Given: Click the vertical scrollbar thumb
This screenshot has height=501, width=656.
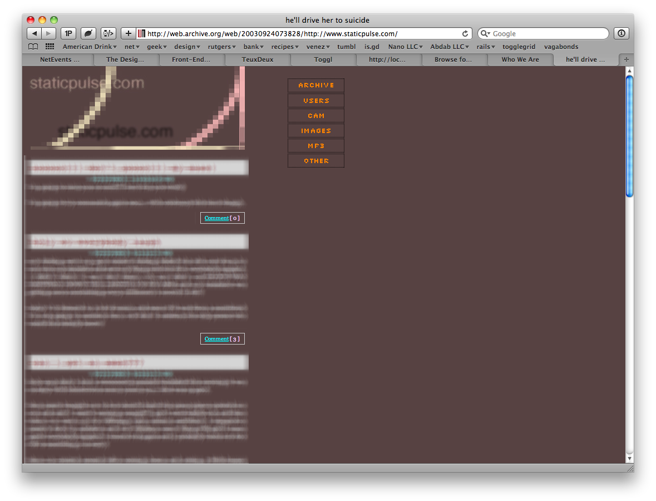Looking at the screenshot, I should 629,136.
